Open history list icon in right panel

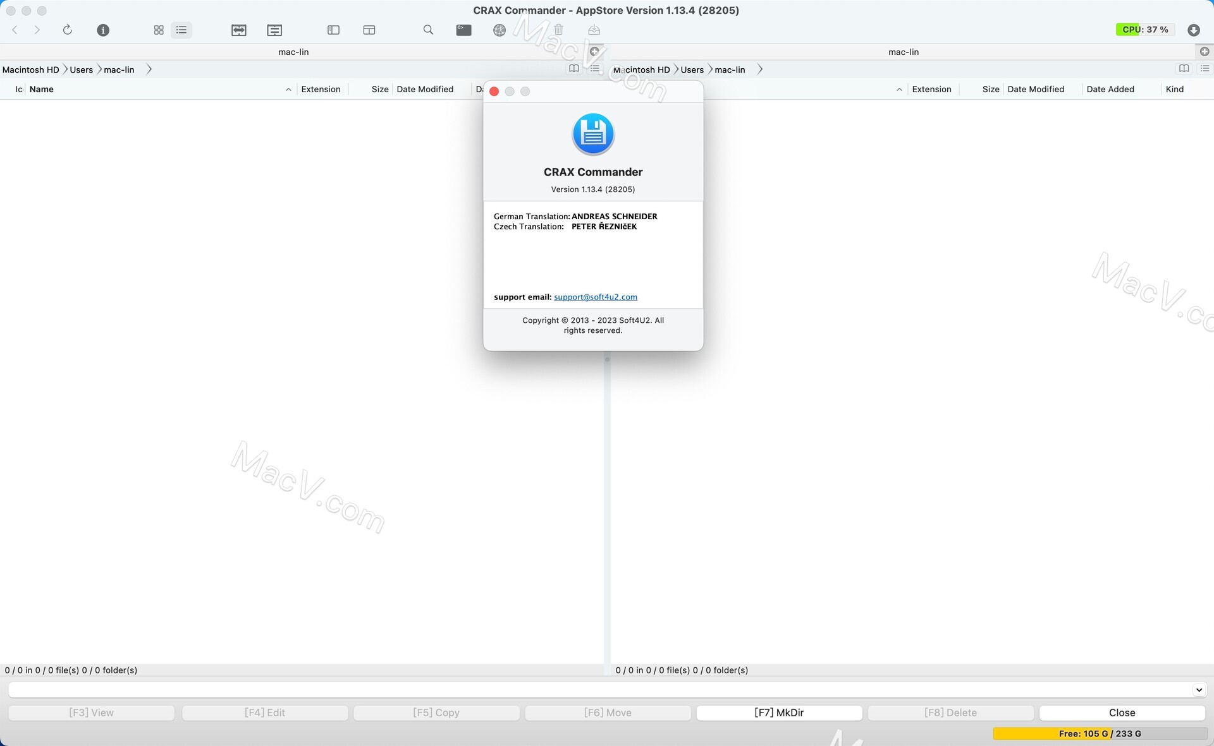[1205, 68]
